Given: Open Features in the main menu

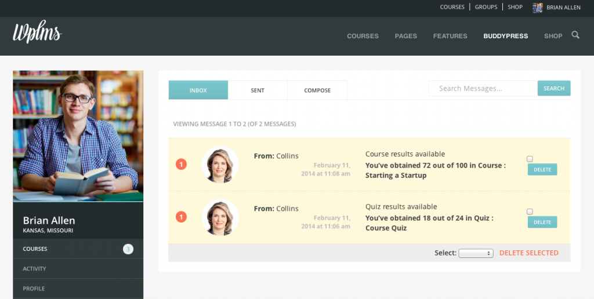Looking at the screenshot, I should tap(450, 36).
